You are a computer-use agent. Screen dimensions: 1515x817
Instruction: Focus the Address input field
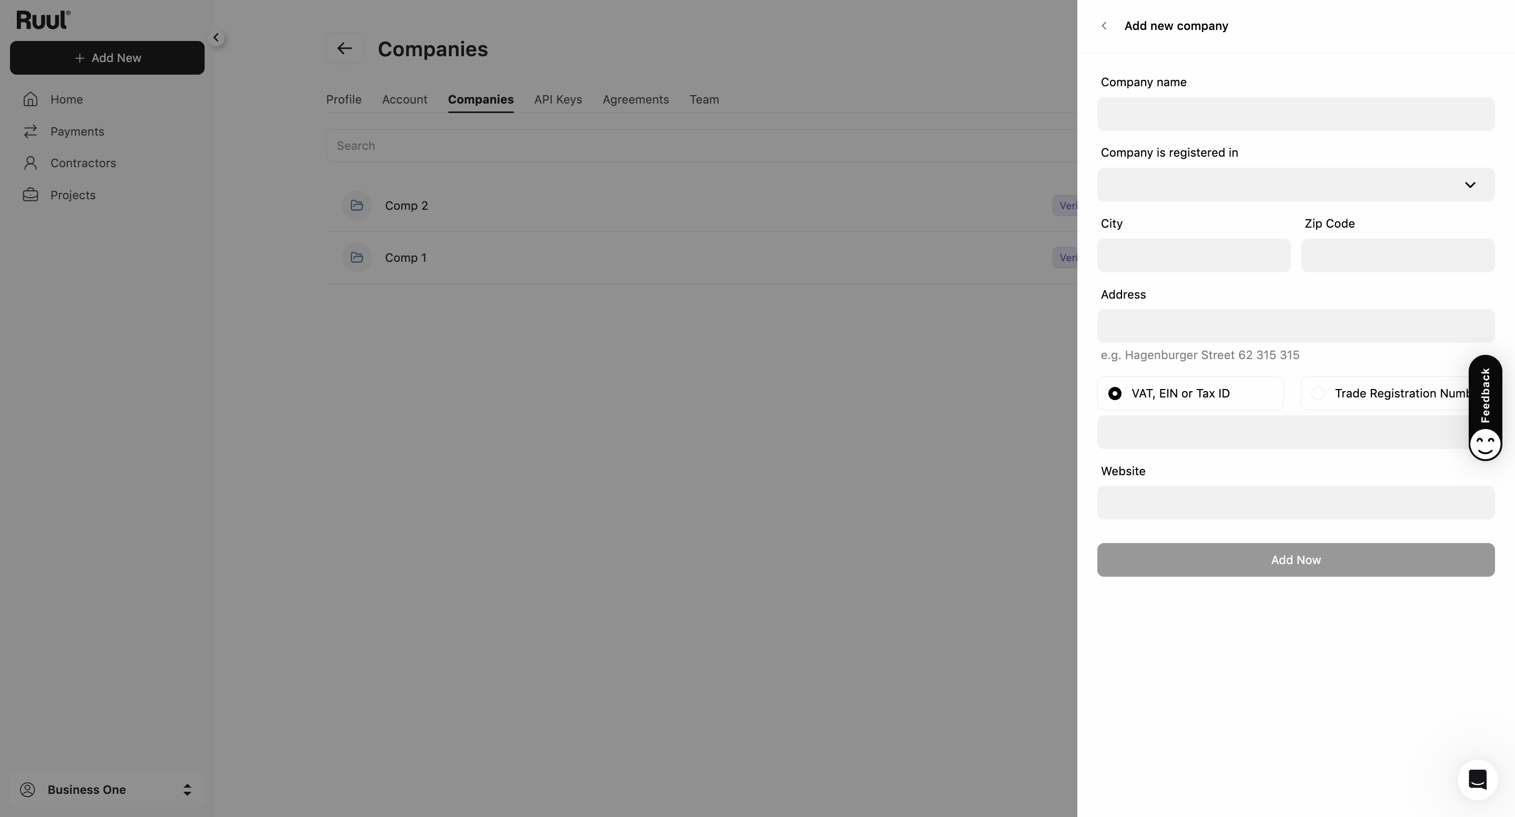tap(1296, 325)
